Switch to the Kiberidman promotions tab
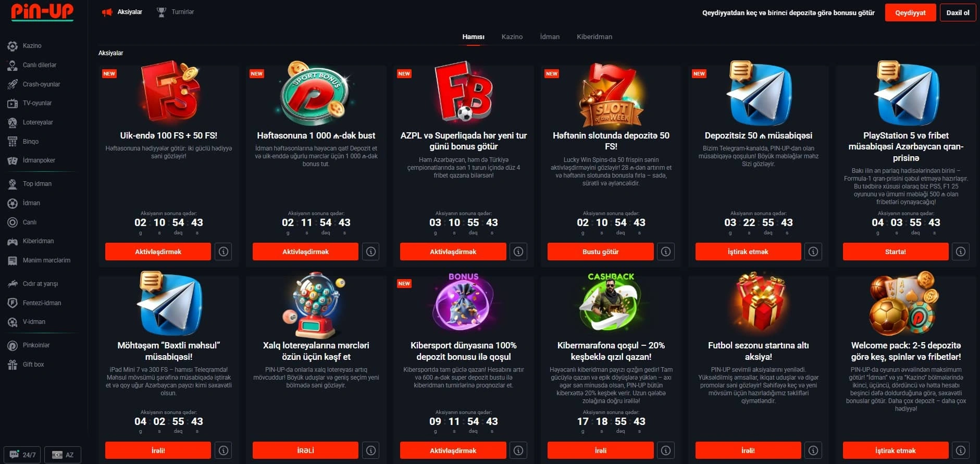This screenshot has height=464, width=980. pos(594,37)
